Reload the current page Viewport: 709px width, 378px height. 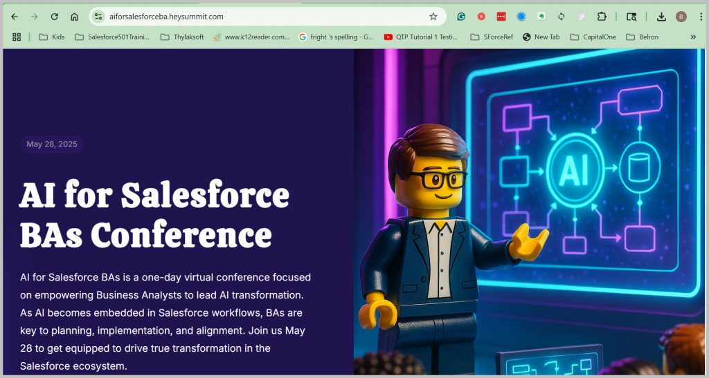[x=54, y=17]
